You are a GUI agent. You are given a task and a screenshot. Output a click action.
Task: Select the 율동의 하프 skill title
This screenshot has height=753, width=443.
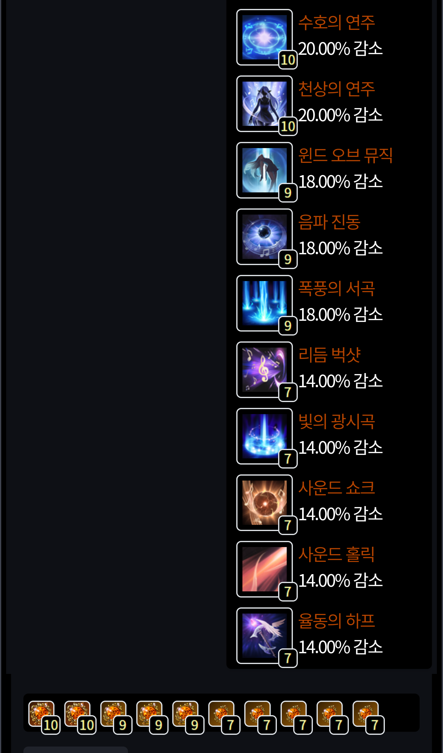pyautogui.click(x=337, y=621)
